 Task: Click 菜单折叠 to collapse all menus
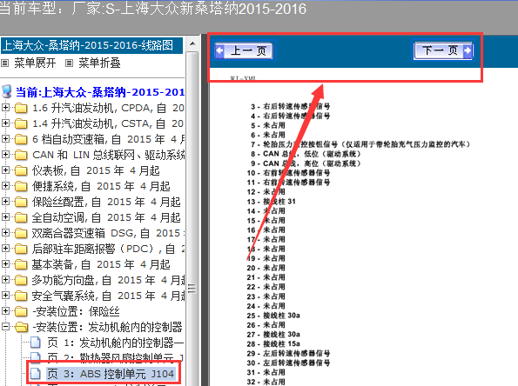click(x=99, y=63)
